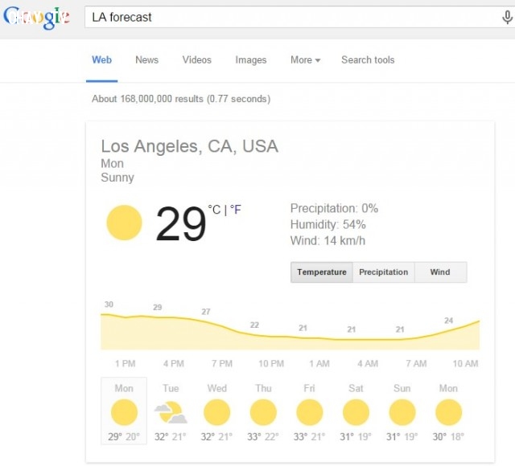Select the Temperature chart button
Screen dimensions: 515x466
[322, 272]
